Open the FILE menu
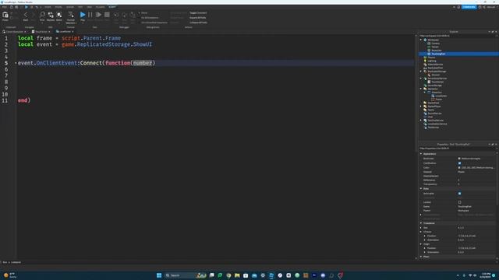 [x=5, y=7]
